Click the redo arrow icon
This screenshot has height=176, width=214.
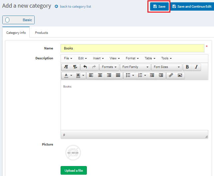click(94, 67)
